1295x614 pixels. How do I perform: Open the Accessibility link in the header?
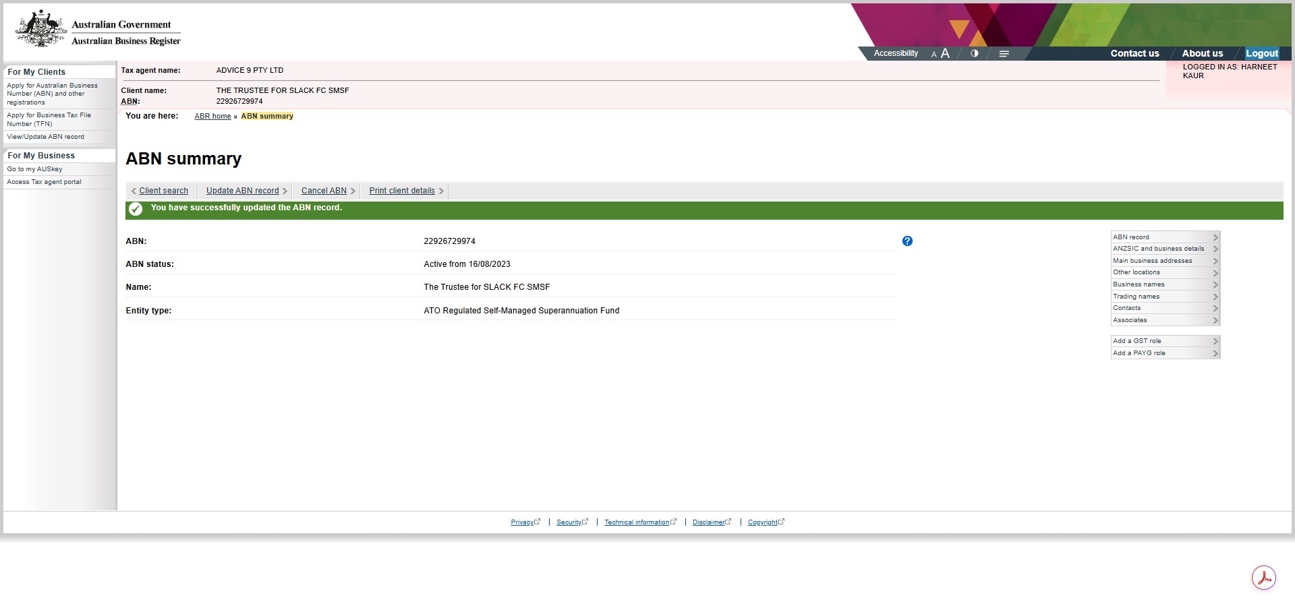point(896,53)
